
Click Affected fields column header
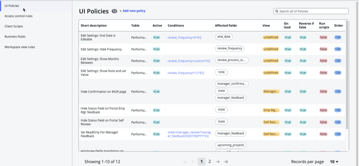click(226, 25)
